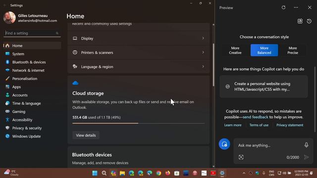Open the weather widget in the taskbar
Image resolution: width=317 pixels, height=178 pixels.
[12, 173]
